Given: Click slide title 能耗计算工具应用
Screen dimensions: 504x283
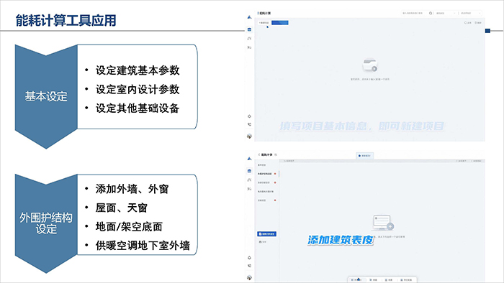Looking at the screenshot, I should tap(66, 21).
